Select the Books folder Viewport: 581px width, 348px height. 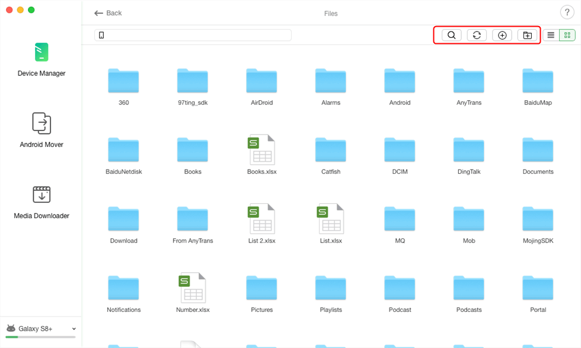[193, 156]
